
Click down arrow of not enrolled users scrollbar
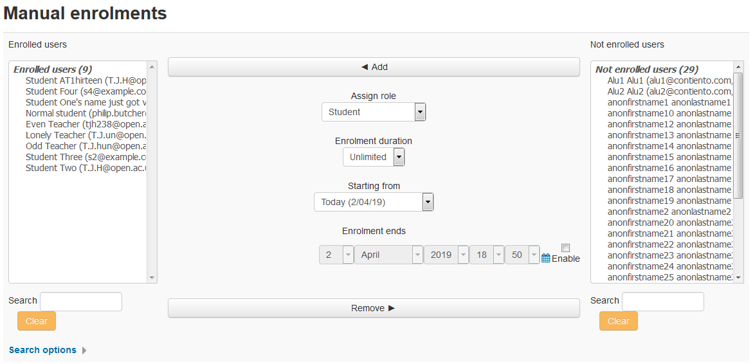tap(738, 278)
